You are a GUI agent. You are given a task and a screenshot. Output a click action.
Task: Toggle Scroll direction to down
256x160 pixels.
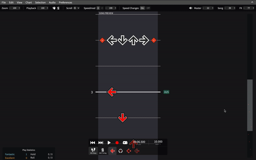click(x=78, y=8)
